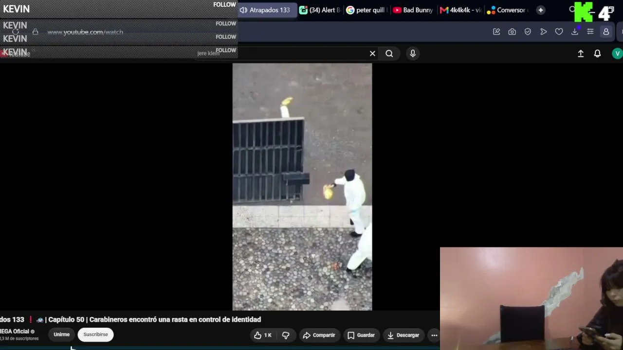Click the Descargar download button
Image resolution: width=623 pixels, height=350 pixels.
click(403, 335)
